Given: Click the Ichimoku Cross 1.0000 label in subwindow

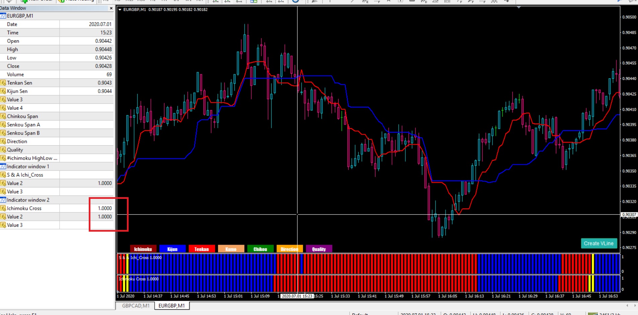Looking at the screenshot, I should coord(139,279).
